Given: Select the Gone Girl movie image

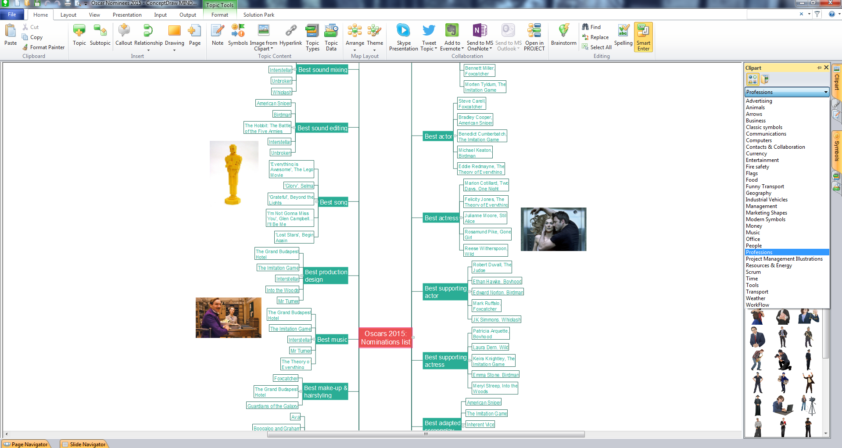Looking at the screenshot, I should point(553,229).
